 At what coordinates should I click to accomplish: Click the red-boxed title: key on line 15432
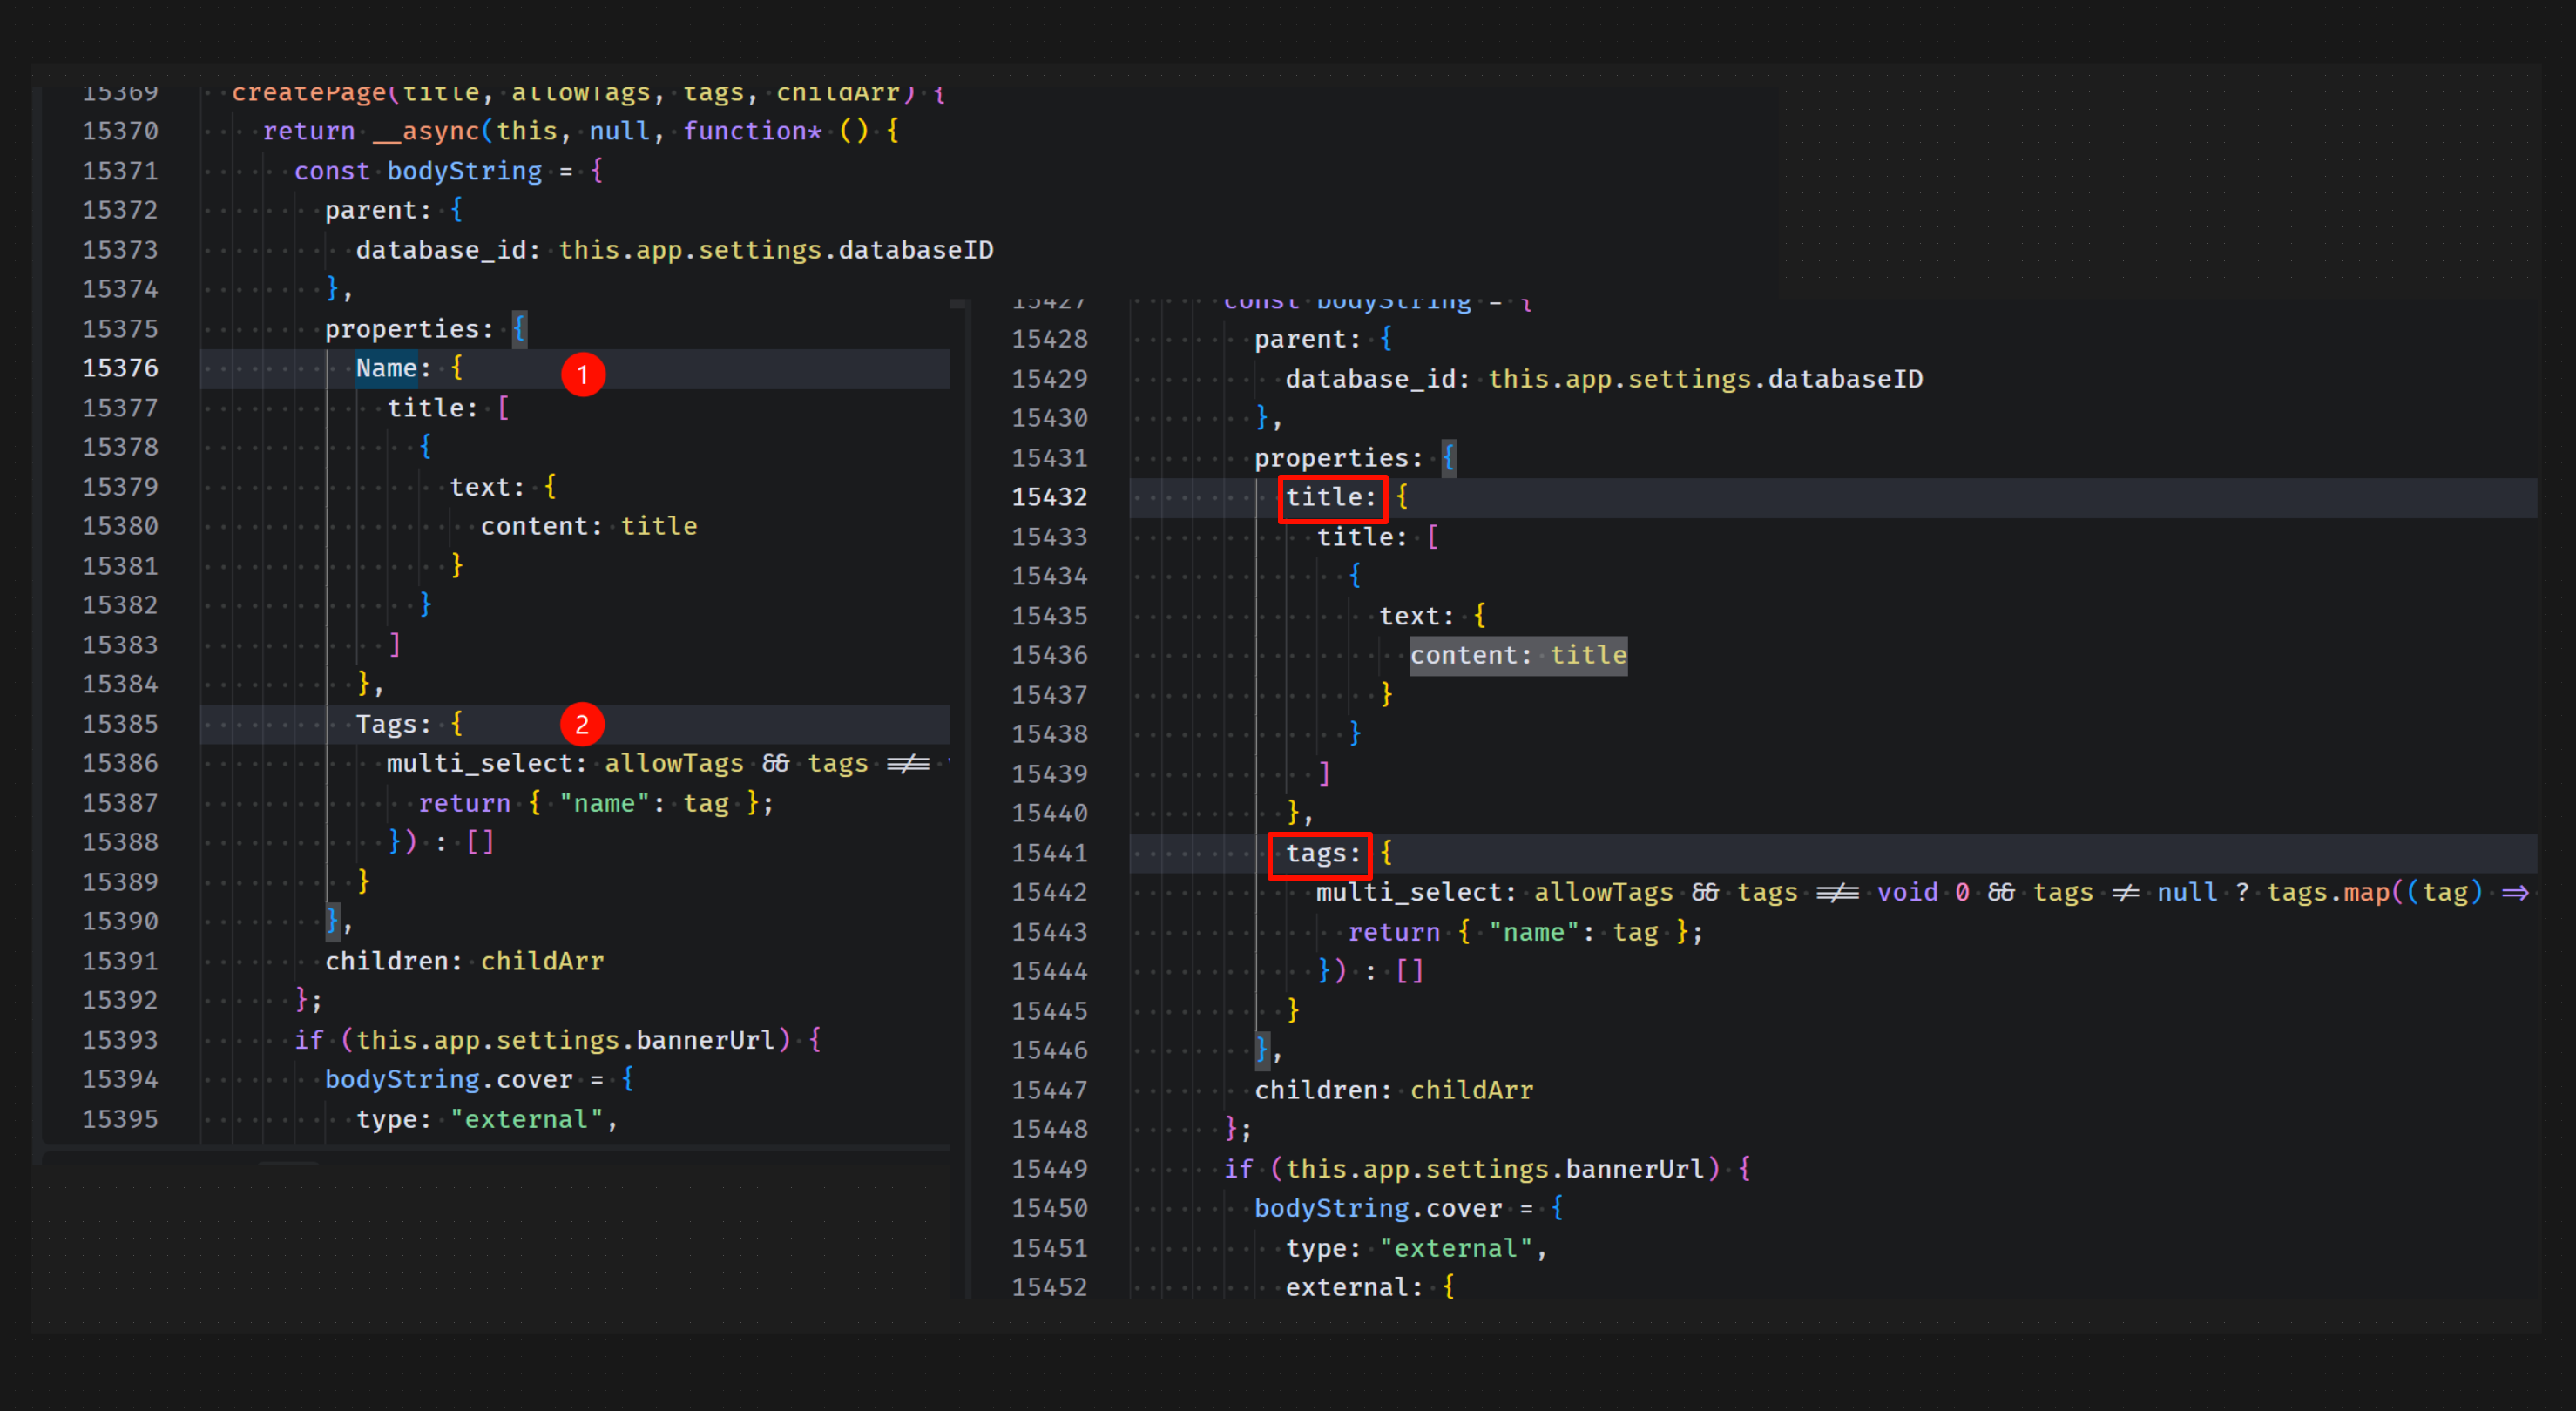click(x=1331, y=497)
